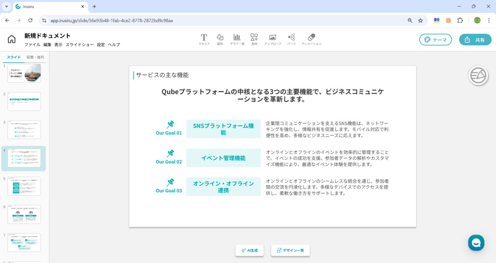
Task: Open the 編集 menu
Action: pos(47,45)
